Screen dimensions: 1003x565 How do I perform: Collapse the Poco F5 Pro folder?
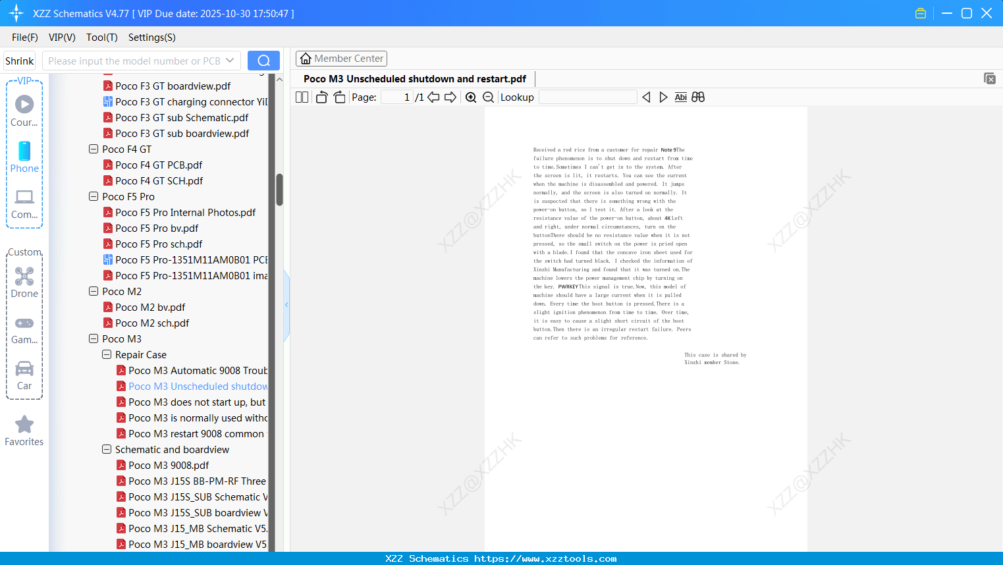pyautogui.click(x=94, y=197)
